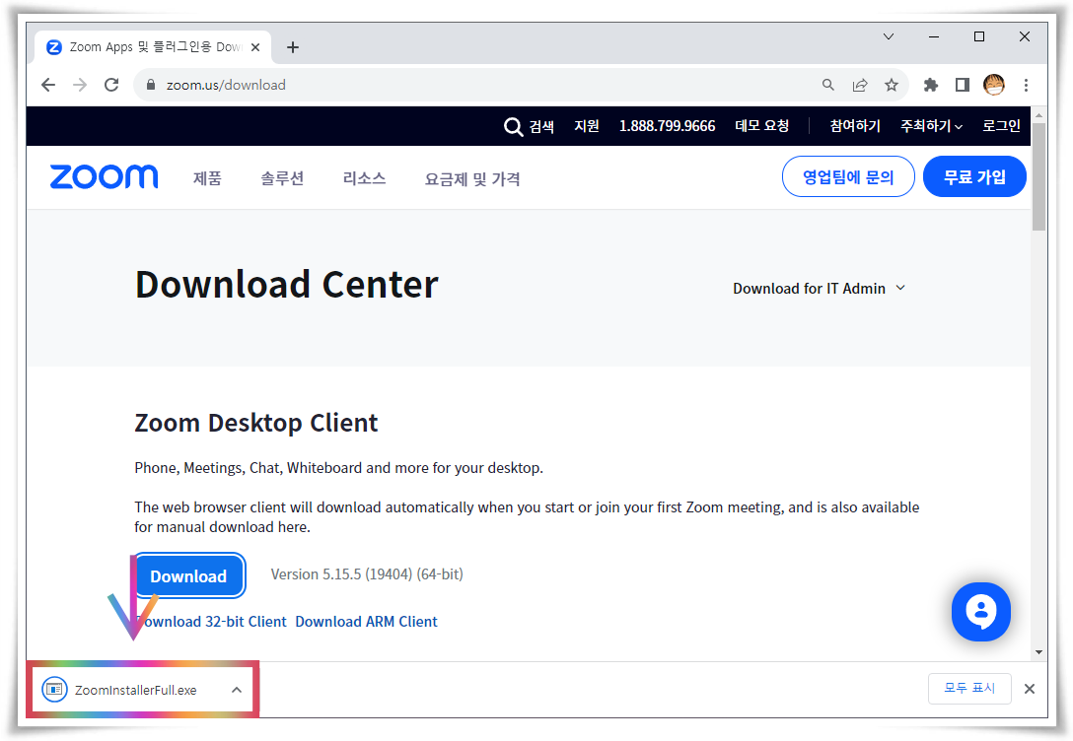Select the Zoom Apps browser tab

pos(152,47)
